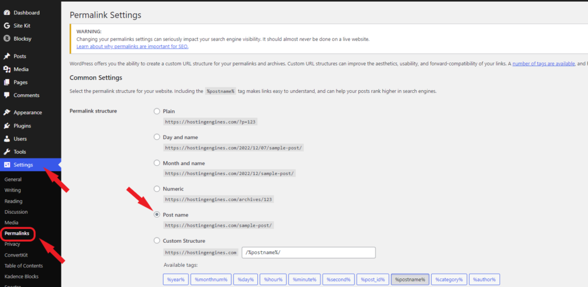Click the Dashboard gauge icon

[7, 13]
